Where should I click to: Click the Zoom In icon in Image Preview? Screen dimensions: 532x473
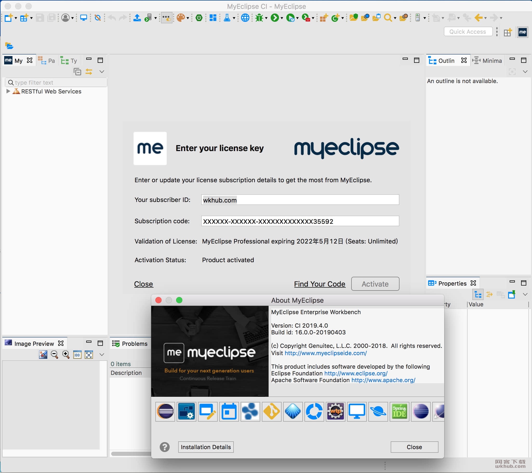tap(66, 355)
